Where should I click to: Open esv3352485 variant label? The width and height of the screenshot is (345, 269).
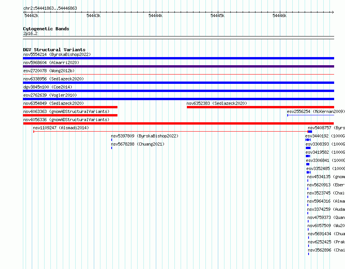pos(326,168)
